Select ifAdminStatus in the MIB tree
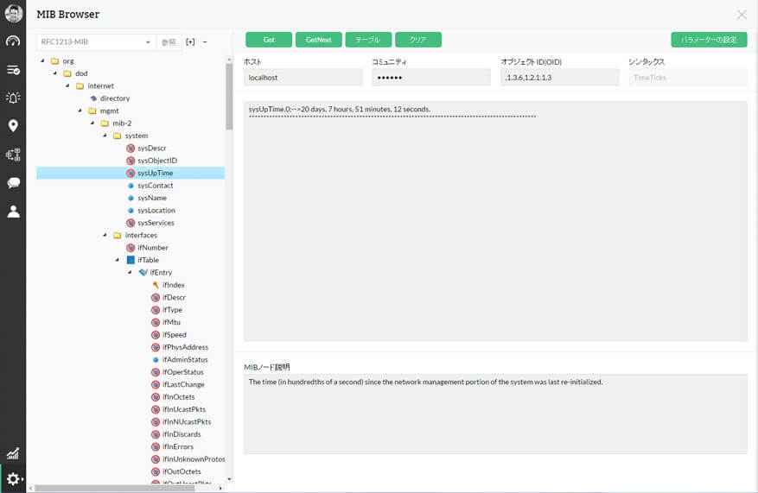The height and width of the screenshot is (493, 758). (x=185, y=359)
